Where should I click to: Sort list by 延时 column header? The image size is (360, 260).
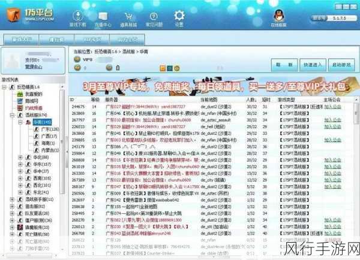(266, 99)
